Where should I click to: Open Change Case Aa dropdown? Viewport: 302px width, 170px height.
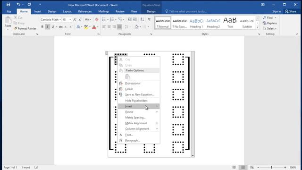[88, 19]
